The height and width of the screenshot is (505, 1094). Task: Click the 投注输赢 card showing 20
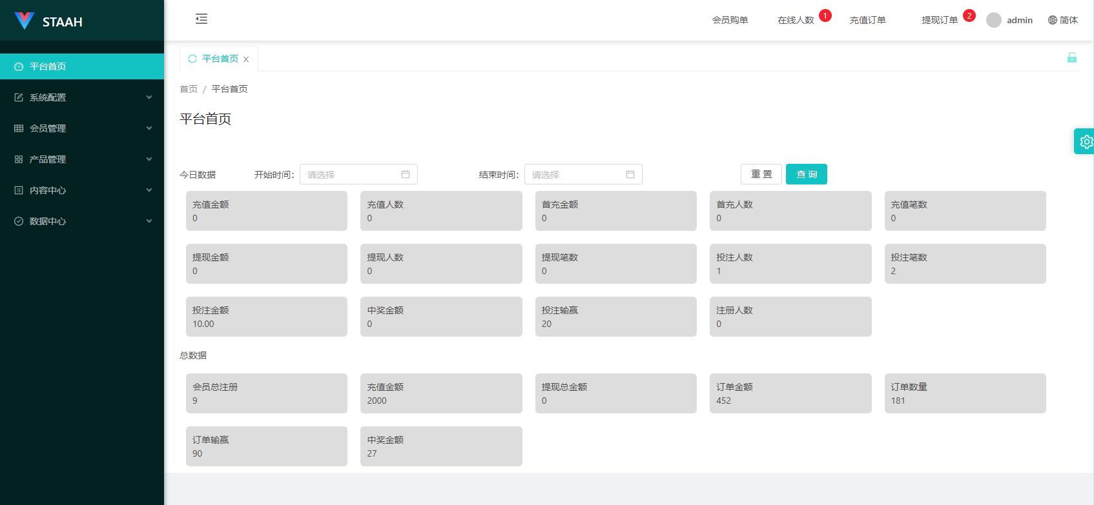pyautogui.click(x=616, y=317)
